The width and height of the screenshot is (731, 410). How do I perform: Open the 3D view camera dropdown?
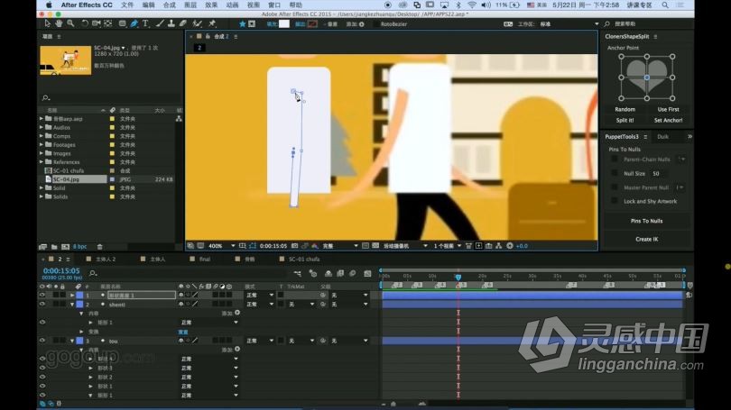pyautogui.click(x=405, y=246)
